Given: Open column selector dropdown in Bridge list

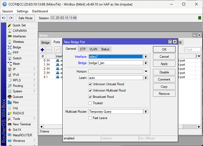Looking at the screenshot, I should 199,56.
